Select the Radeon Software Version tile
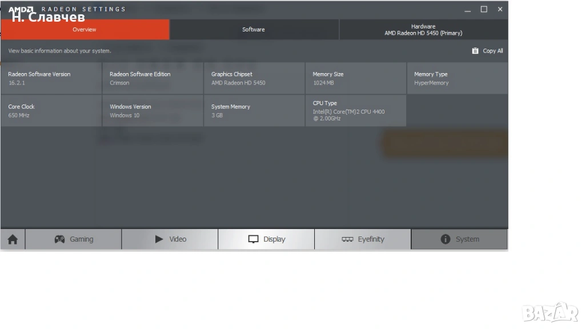Image resolution: width=585 pixels, height=329 pixels. (x=51, y=78)
